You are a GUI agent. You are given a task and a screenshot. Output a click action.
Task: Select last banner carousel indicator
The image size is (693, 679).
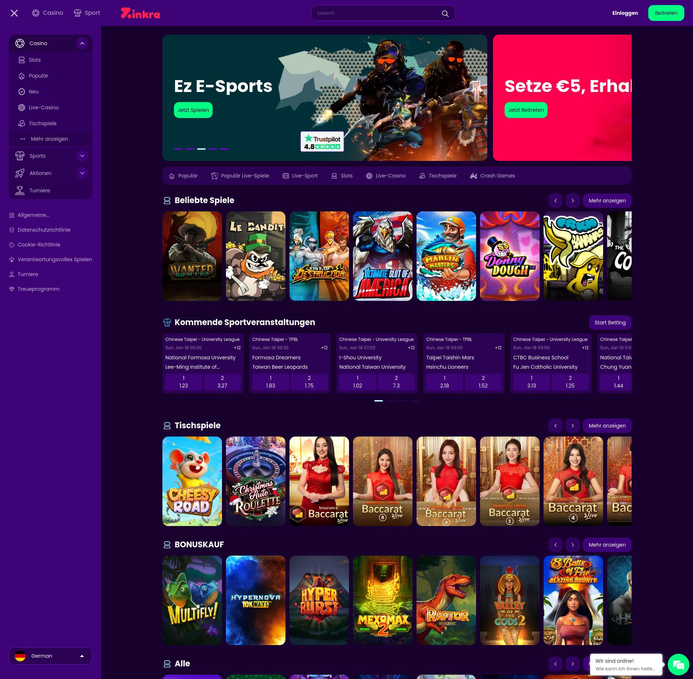pyautogui.click(x=225, y=149)
